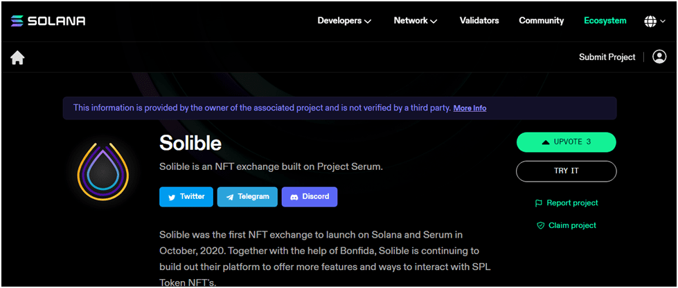This screenshot has width=678, height=288.
Task: Click the 'NFT exchange built on Project Serum' tagline
Action: 271,167
